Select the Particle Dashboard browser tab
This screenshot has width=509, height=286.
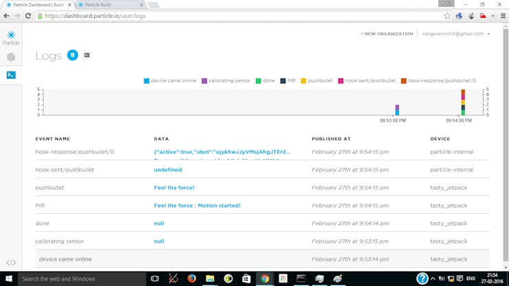[x=39, y=5]
